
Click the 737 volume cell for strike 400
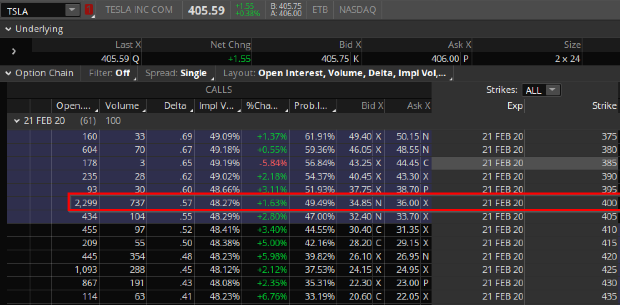(123, 203)
